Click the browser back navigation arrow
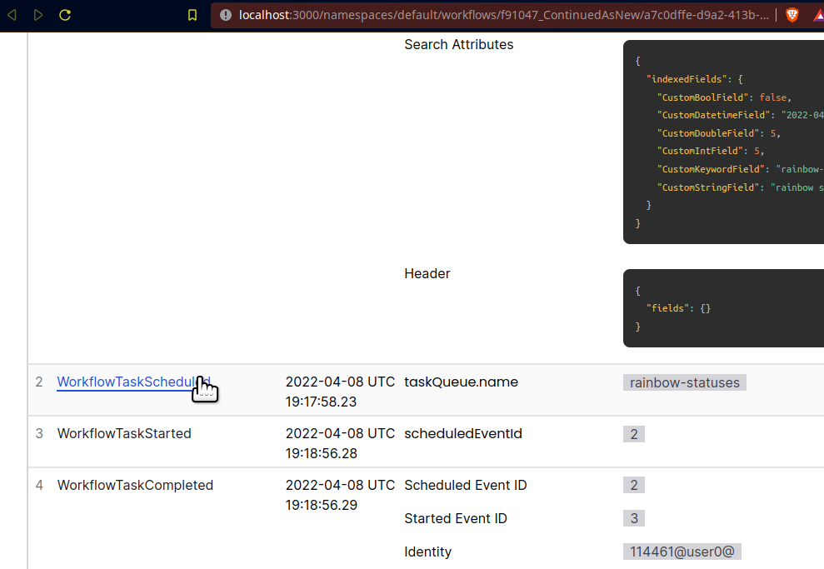The image size is (824, 569). tap(12, 14)
